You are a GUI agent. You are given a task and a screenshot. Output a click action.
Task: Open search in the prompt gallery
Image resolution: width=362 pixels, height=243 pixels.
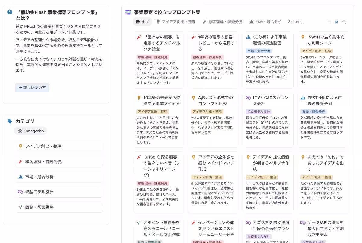tap(344, 21)
